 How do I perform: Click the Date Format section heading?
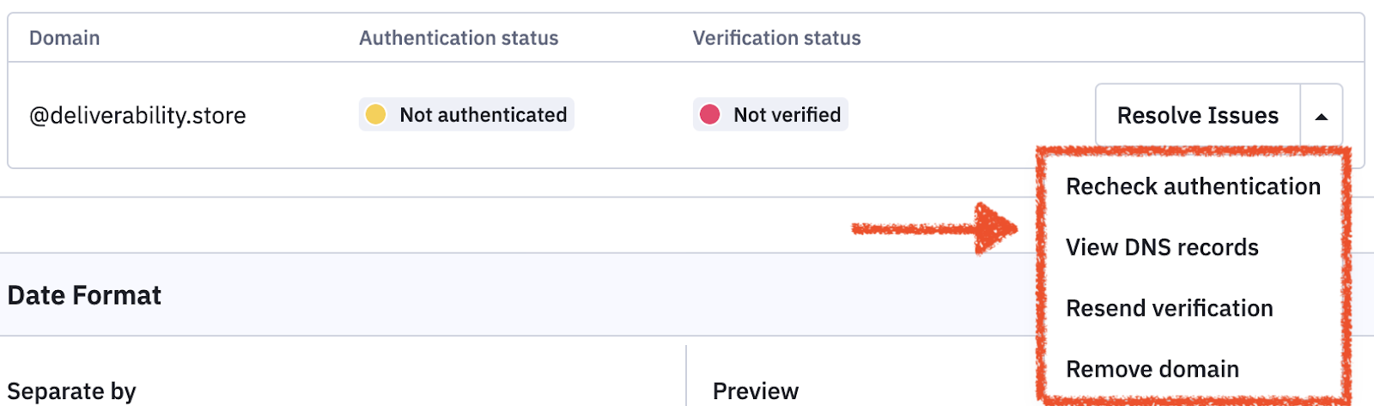pyautogui.click(x=84, y=295)
